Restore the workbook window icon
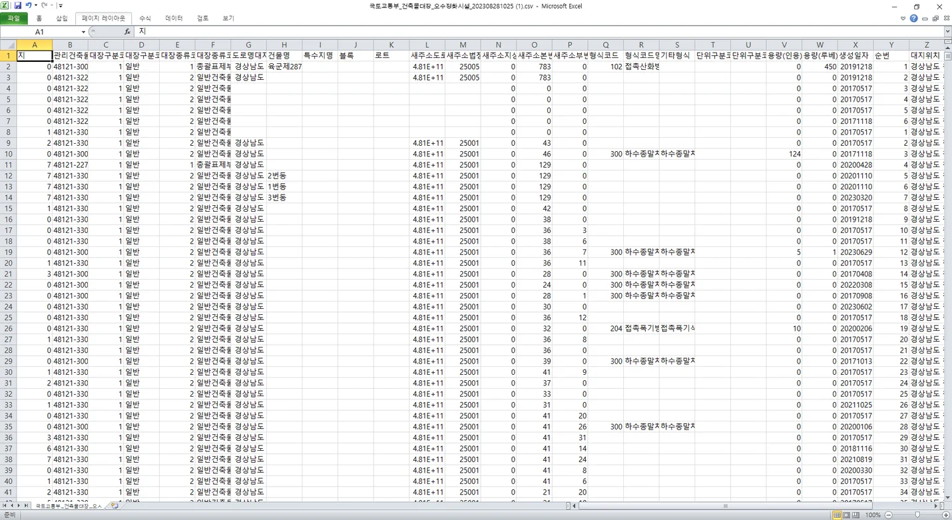The height and width of the screenshot is (520, 952). pyautogui.click(x=935, y=18)
